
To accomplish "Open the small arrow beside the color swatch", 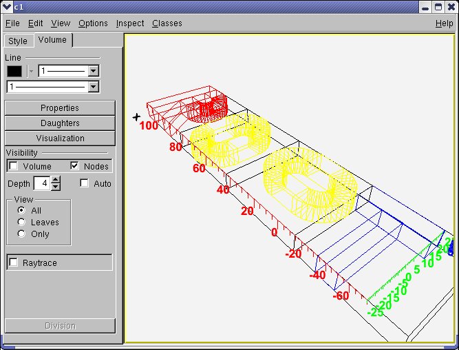I will 31,71.
